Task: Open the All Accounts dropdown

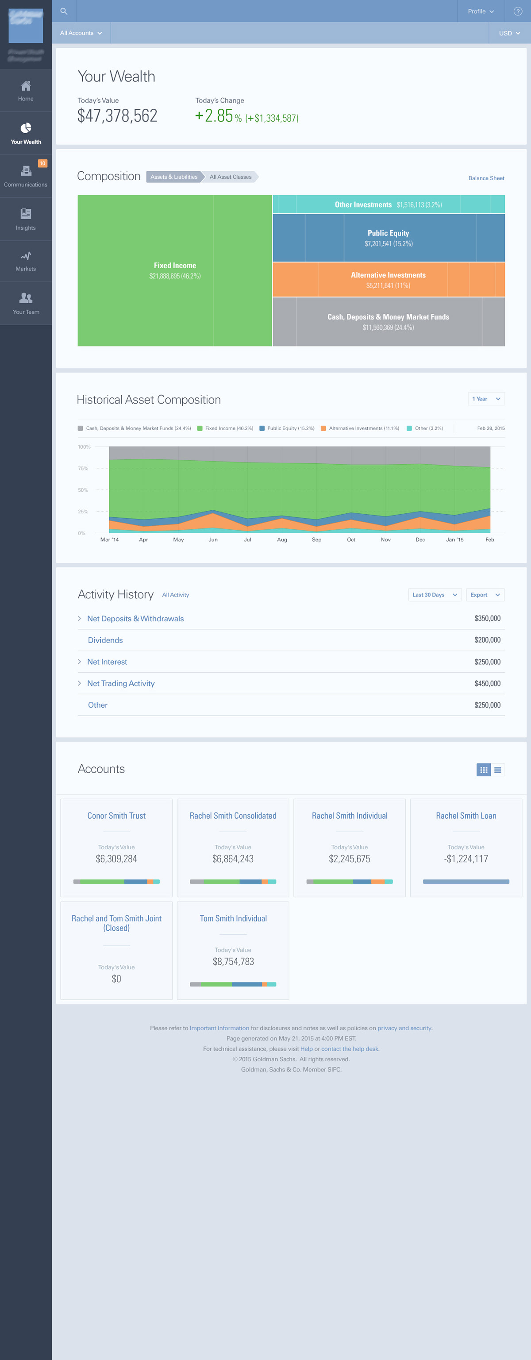Action: [x=81, y=33]
